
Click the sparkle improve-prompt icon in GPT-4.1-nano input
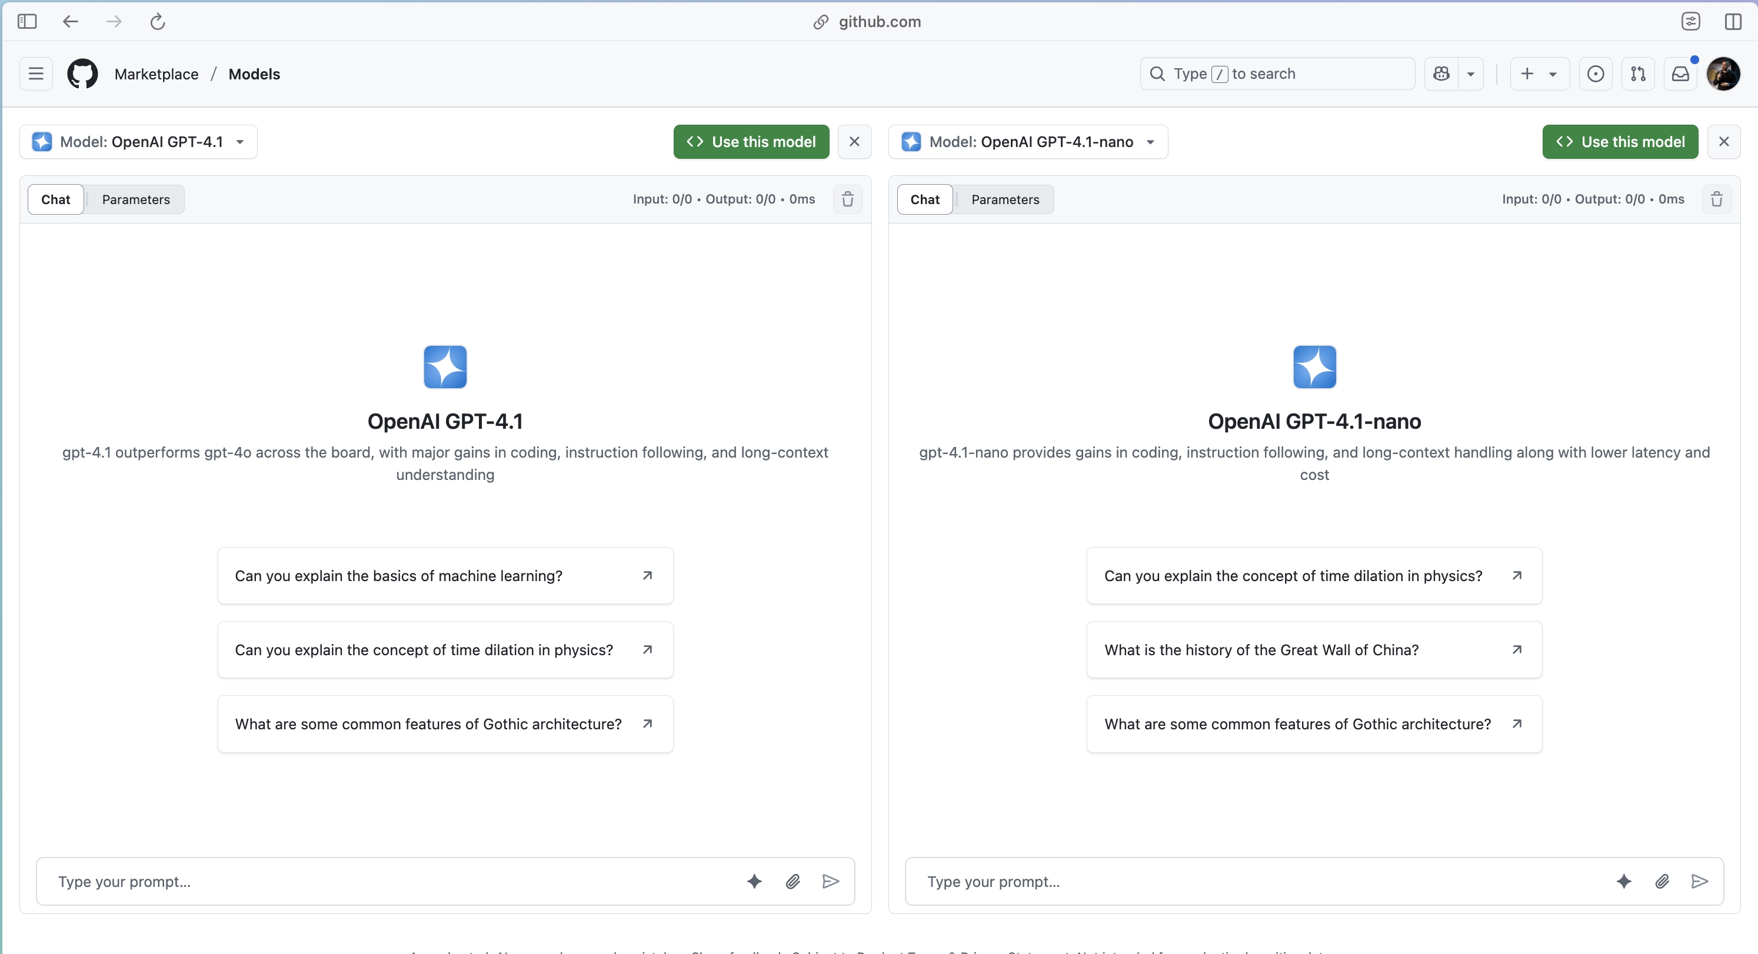click(x=1623, y=882)
